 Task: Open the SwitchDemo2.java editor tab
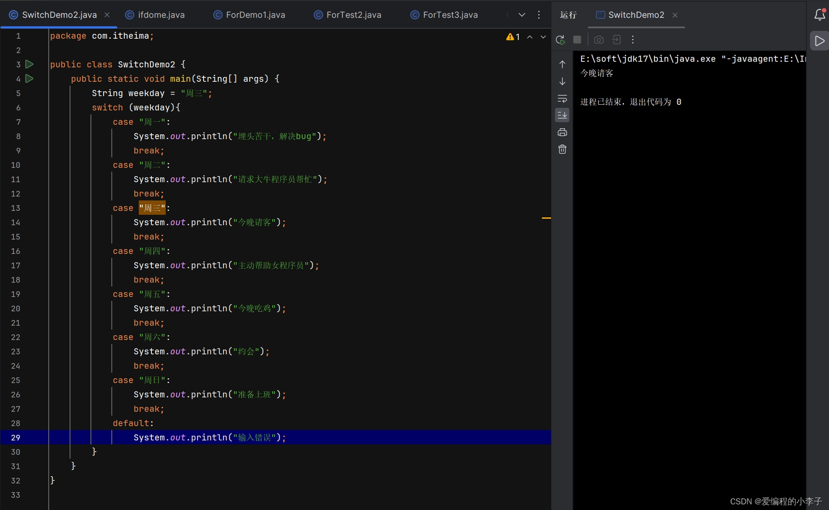click(59, 15)
